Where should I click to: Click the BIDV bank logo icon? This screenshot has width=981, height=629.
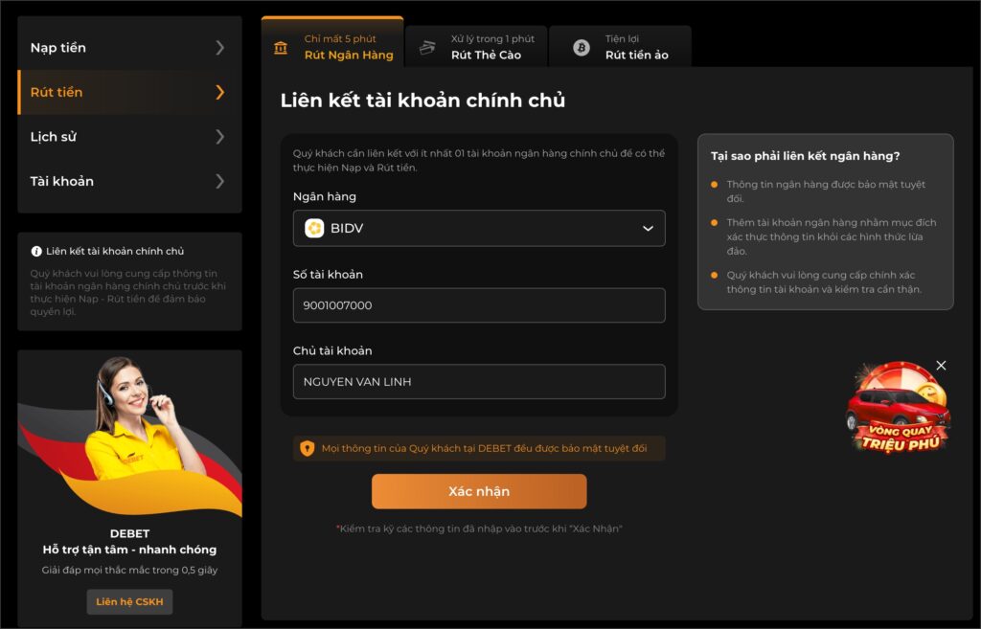(x=314, y=228)
